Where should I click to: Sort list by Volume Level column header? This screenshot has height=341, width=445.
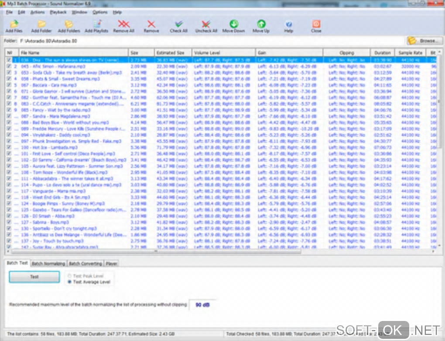pos(224,53)
